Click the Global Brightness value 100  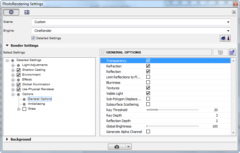pyautogui.click(x=215, y=126)
